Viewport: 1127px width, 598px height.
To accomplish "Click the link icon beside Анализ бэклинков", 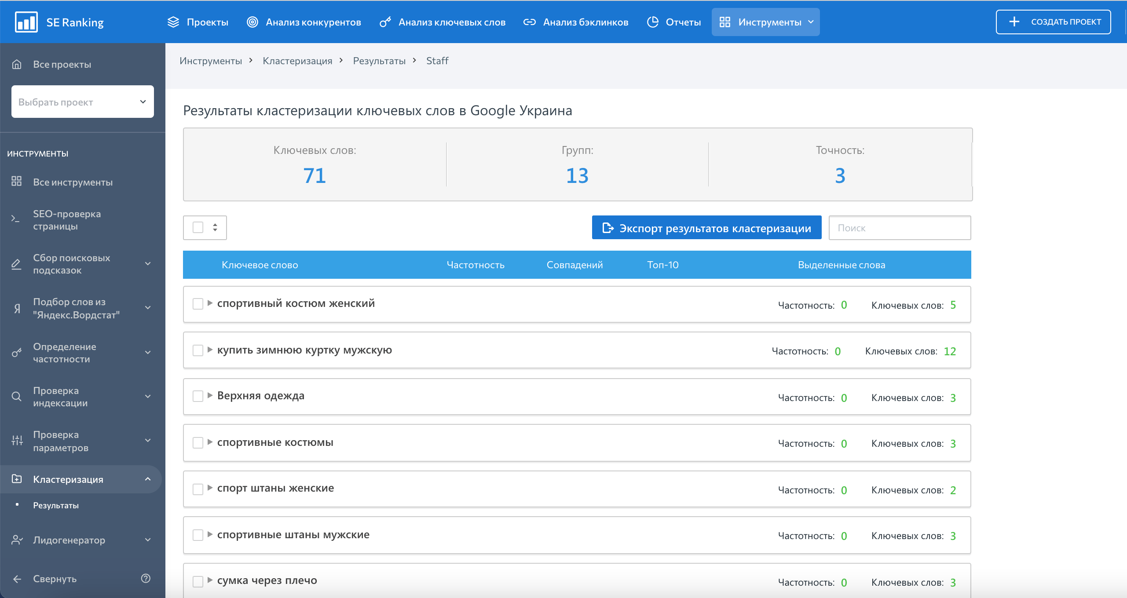I will (x=530, y=22).
